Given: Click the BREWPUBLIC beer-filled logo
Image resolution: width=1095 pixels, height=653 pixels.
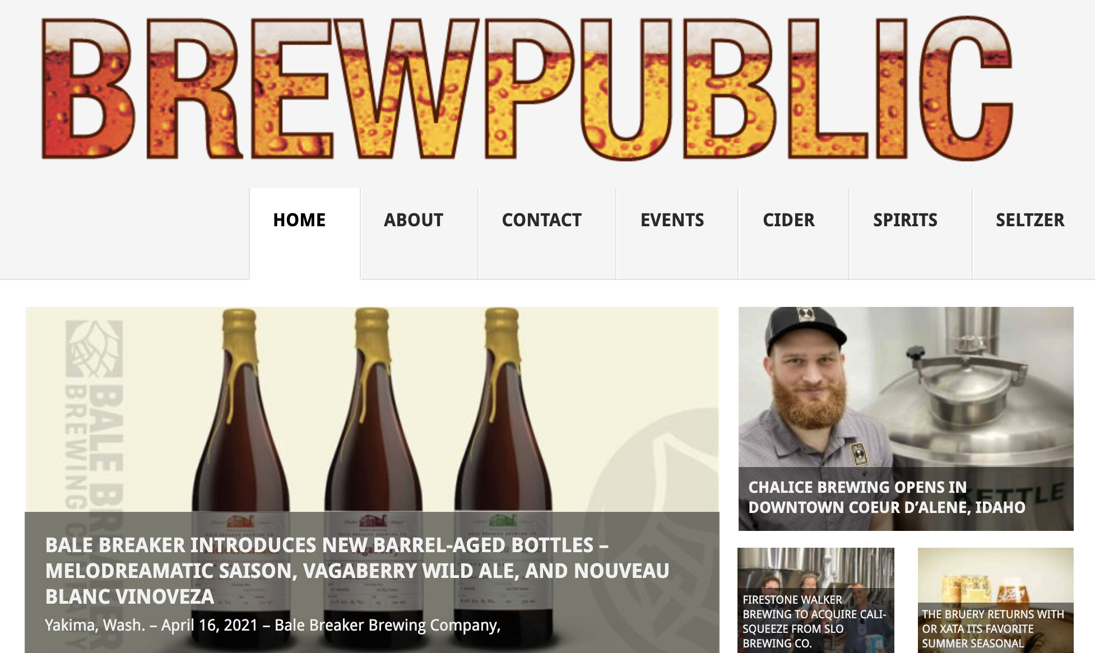Looking at the screenshot, I should click(x=527, y=88).
